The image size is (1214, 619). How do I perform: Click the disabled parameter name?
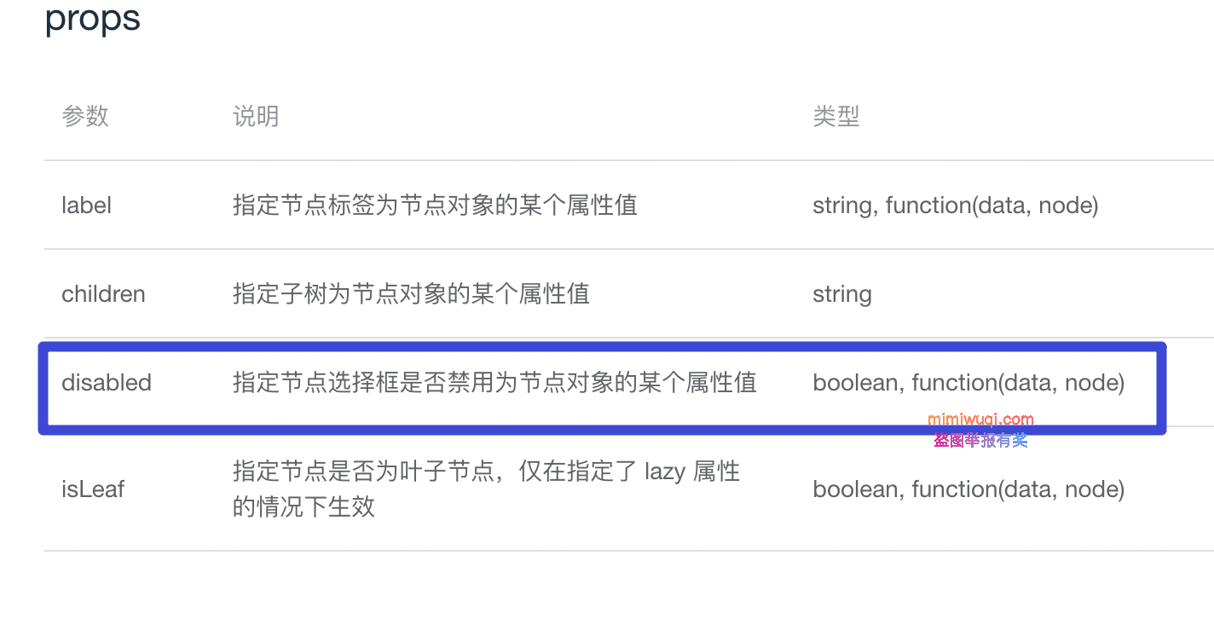[x=107, y=382]
